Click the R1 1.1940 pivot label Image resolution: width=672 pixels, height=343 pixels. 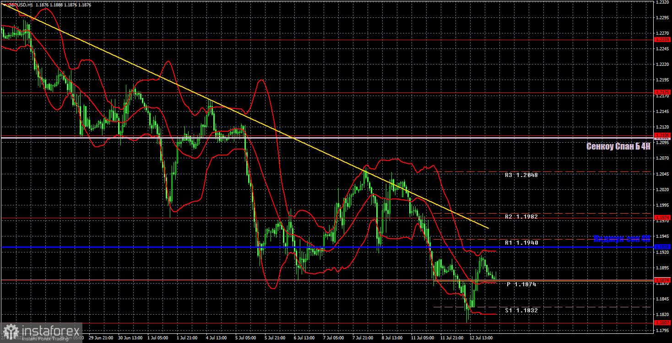pos(521,242)
